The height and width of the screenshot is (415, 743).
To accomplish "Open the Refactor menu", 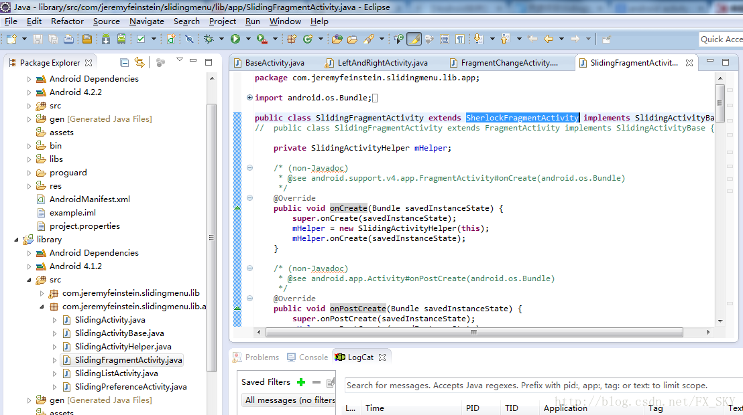I will (x=67, y=21).
